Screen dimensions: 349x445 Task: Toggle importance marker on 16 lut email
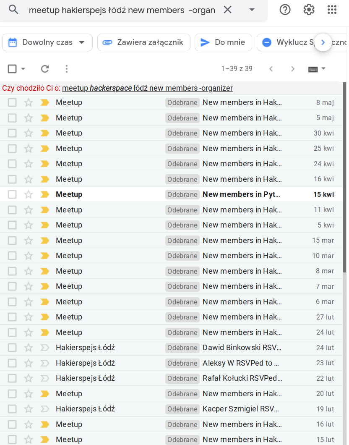coord(45,424)
